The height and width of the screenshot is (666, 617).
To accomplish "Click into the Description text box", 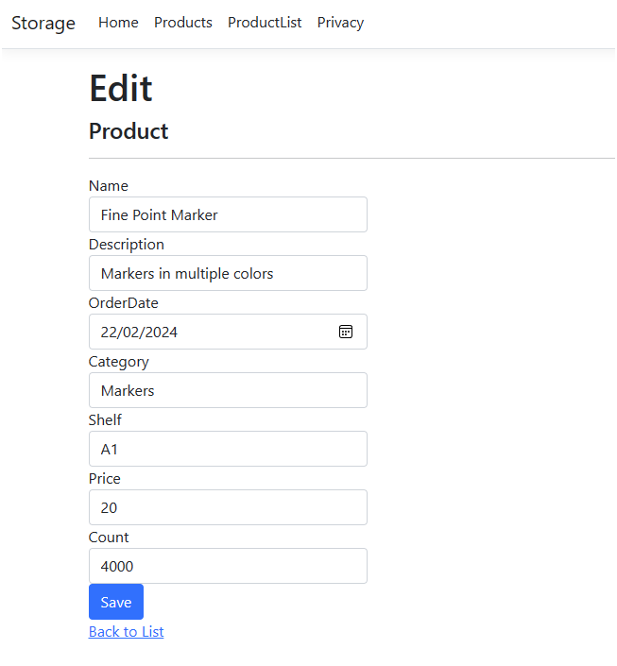I will (x=228, y=273).
